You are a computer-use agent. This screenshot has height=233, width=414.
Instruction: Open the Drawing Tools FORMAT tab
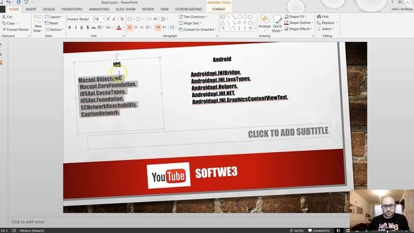(219, 9)
